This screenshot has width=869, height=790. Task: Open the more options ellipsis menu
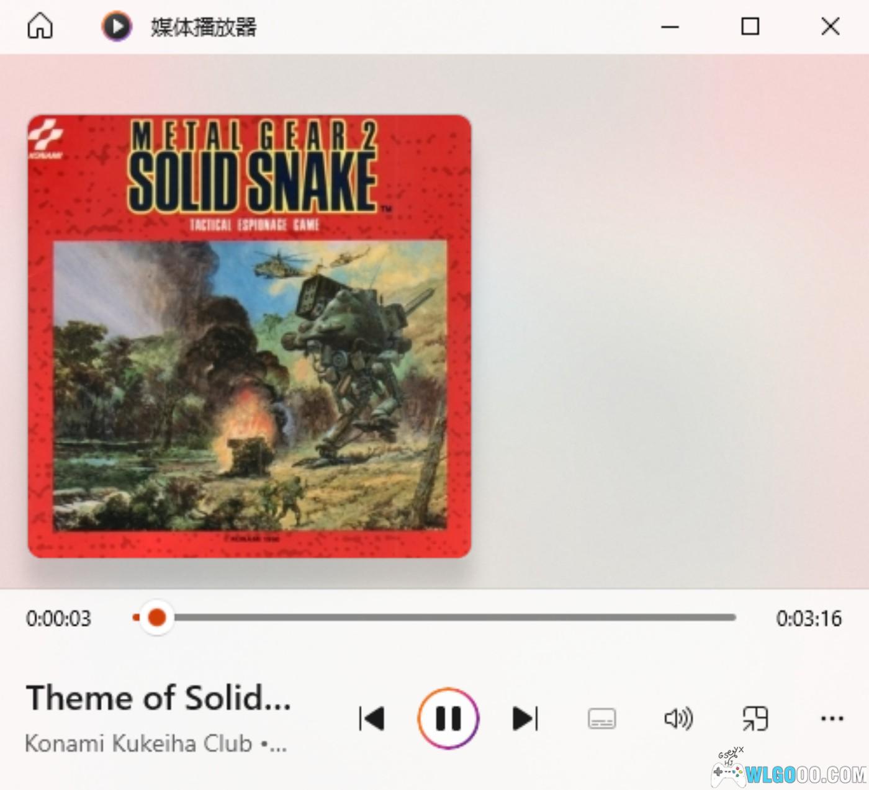coord(832,719)
